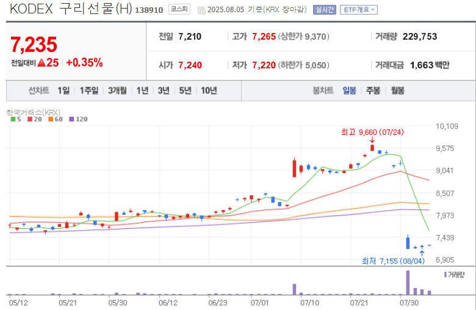Select the 3년 line chart tab
The image size is (476, 310).
(x=164, y=90)
